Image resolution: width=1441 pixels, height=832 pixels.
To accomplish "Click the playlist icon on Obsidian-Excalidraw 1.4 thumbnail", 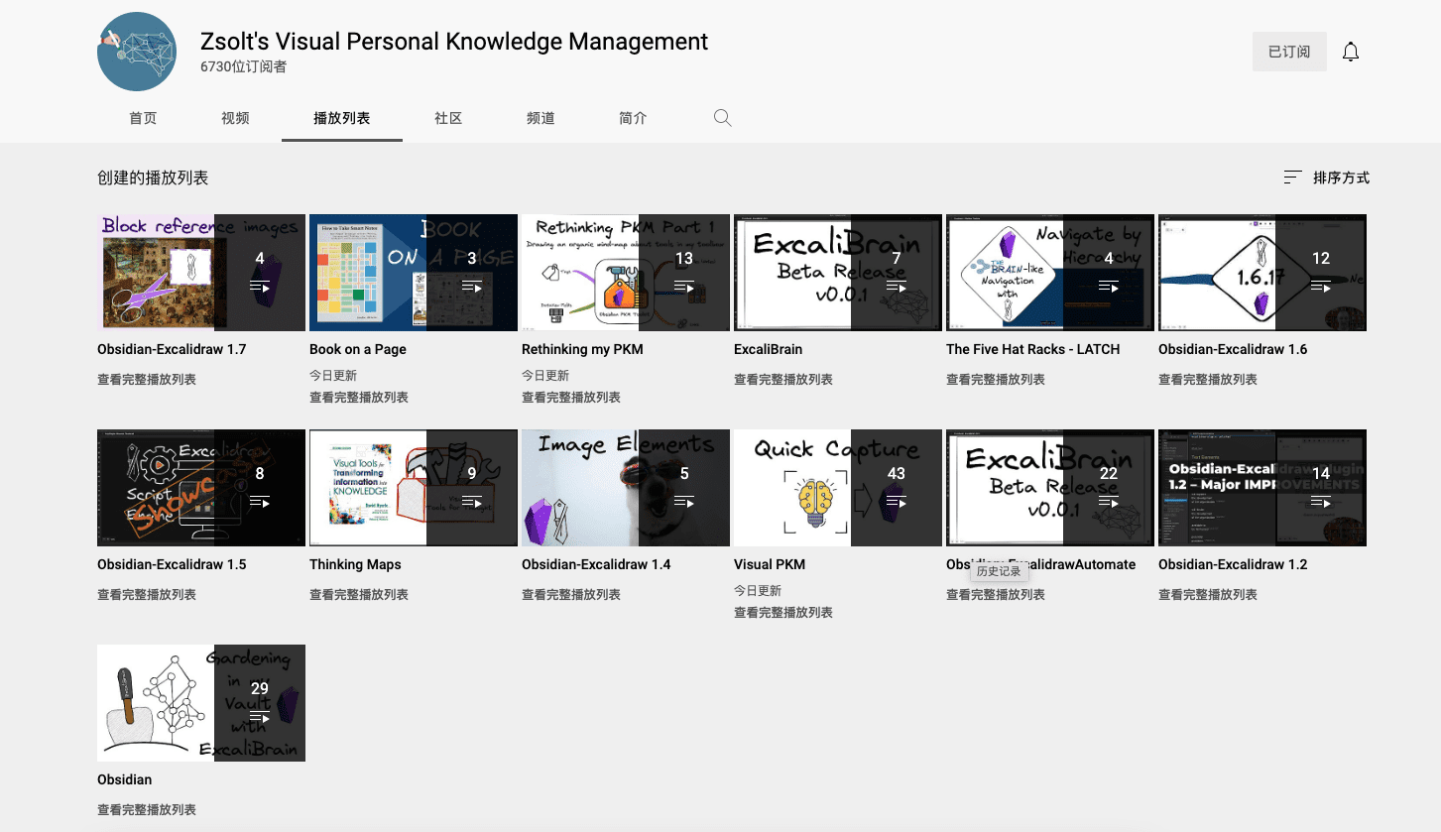I will point(684,502).
